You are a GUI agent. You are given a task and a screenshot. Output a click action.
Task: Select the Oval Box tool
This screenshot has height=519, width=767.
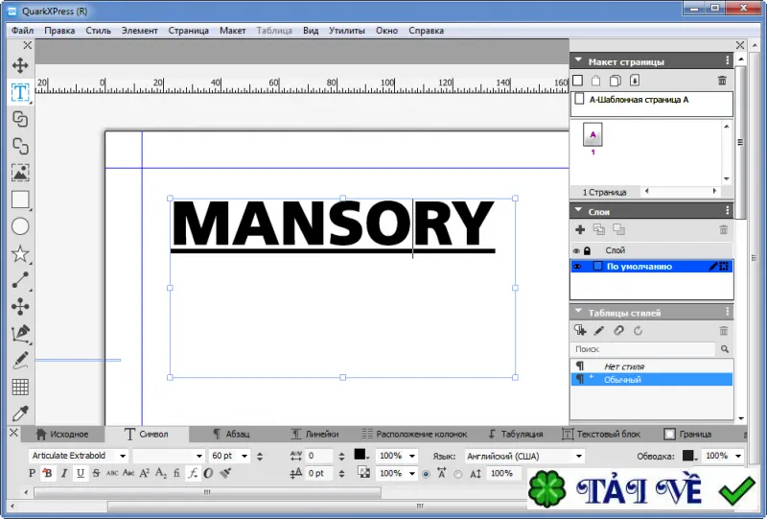coord(20,226)
